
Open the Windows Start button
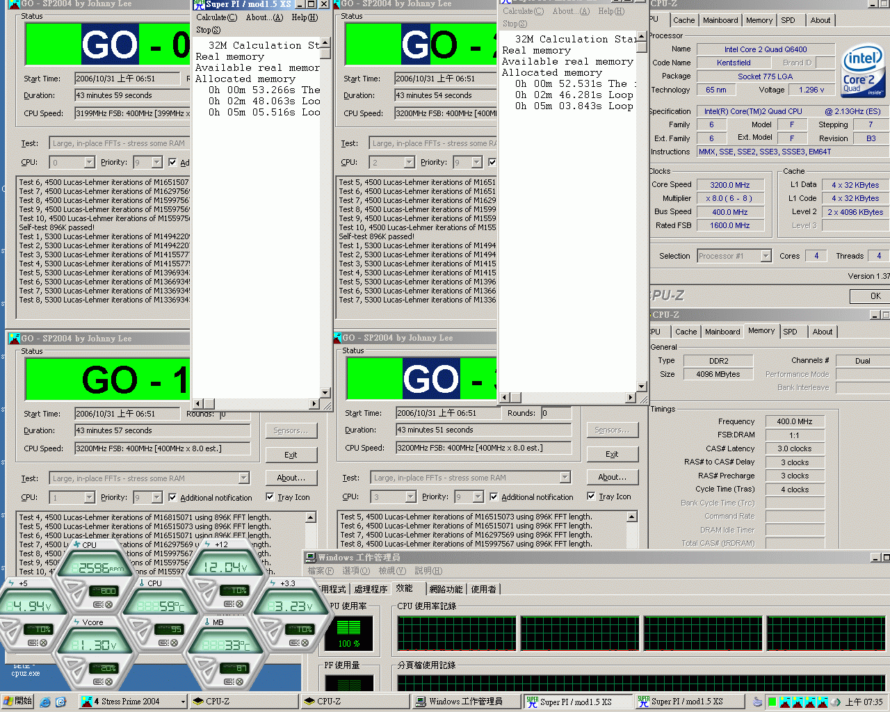coord(17,701)
